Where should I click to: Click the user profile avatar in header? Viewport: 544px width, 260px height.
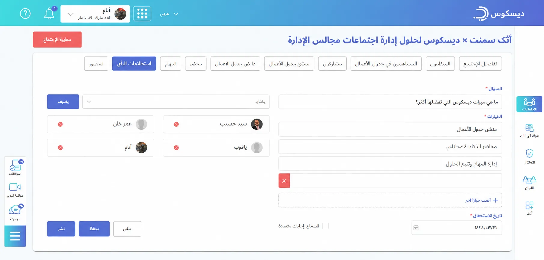pos(120,14)
